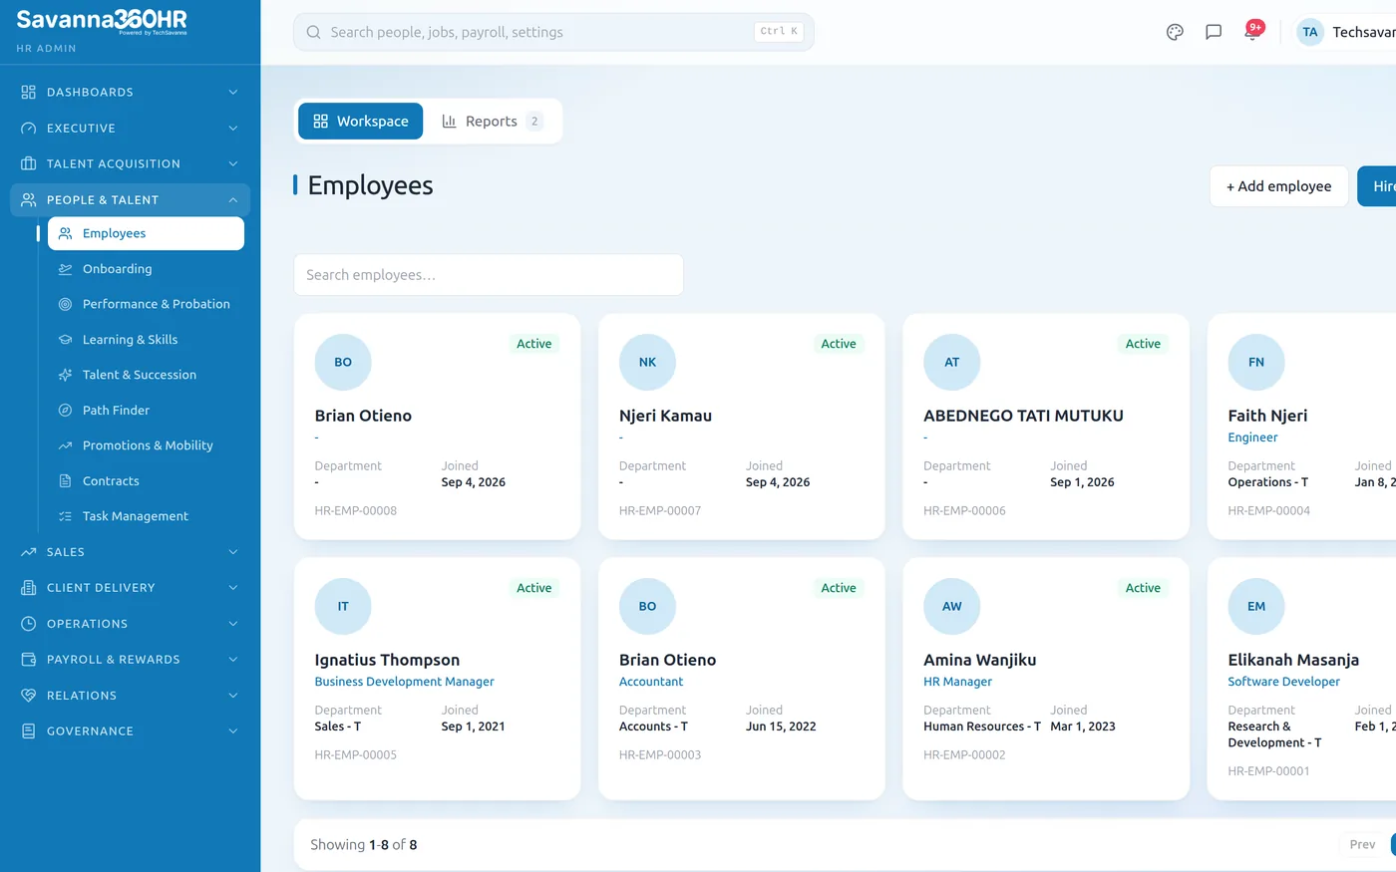Click the Payroll & Rewards wallet icon

28,660
